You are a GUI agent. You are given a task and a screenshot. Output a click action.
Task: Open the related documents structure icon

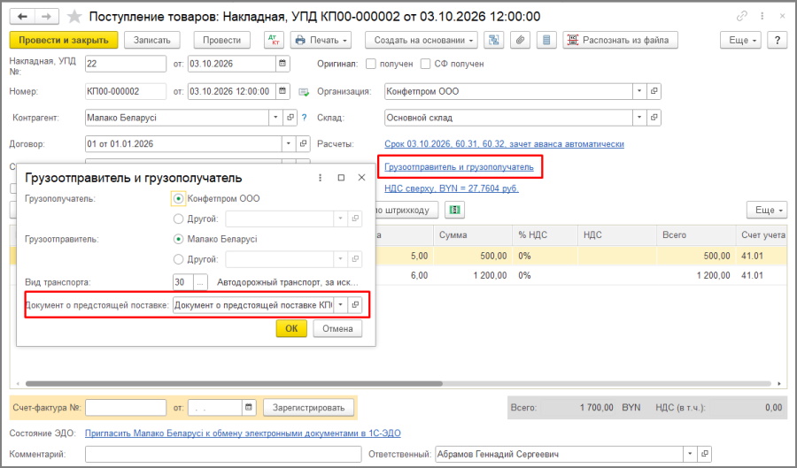[x=493, y=40]
